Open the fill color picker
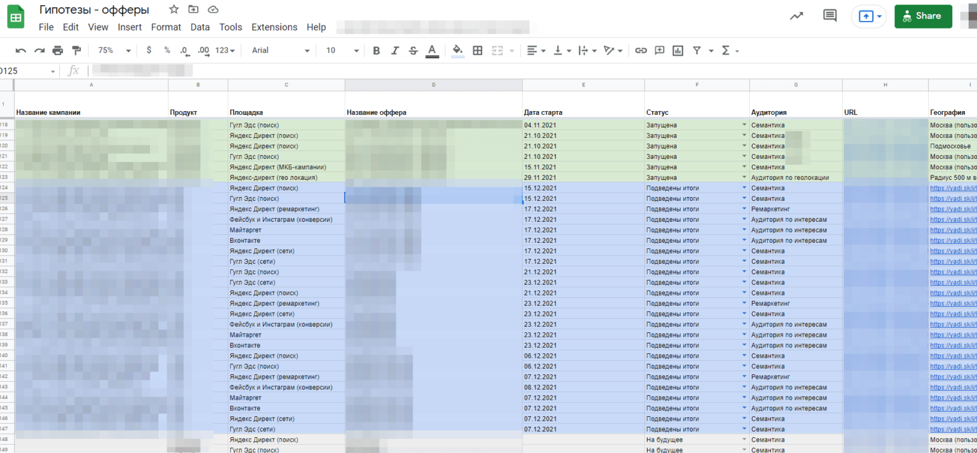 pos(457,51)
